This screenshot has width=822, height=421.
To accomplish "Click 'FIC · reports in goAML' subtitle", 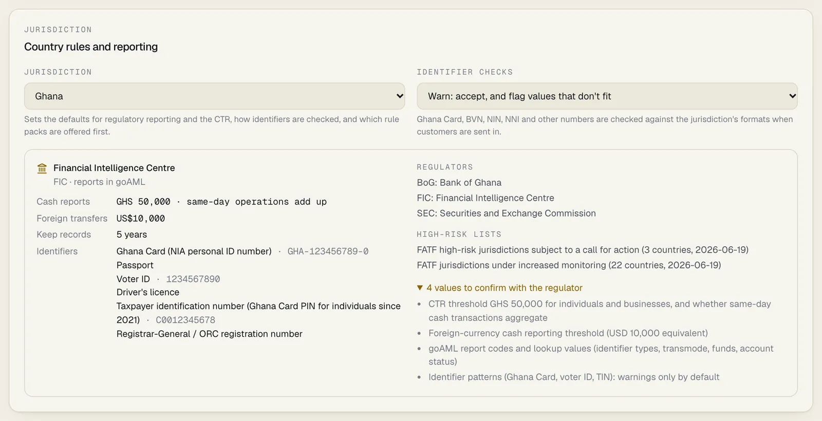I will point(99,182).
